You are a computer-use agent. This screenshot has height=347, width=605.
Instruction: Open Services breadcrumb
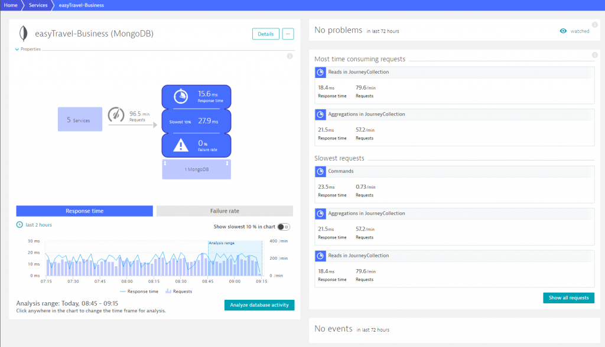click(x=38, y=5)
